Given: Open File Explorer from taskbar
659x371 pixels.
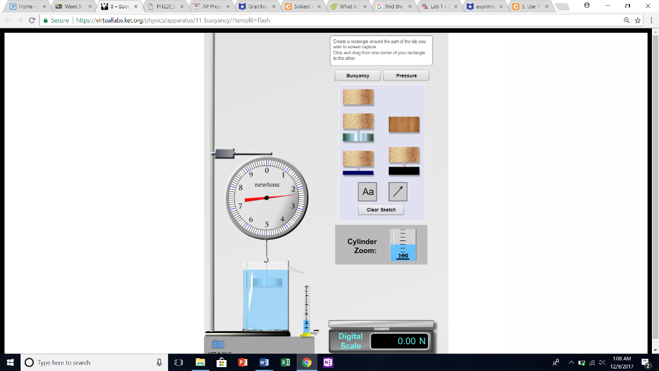Looking at the screenshot, I should click(200, 362).
